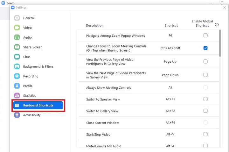Viewport: 229px width, 152px height.
Task: Click the Profile person icon
Action: tap(17, 86)
